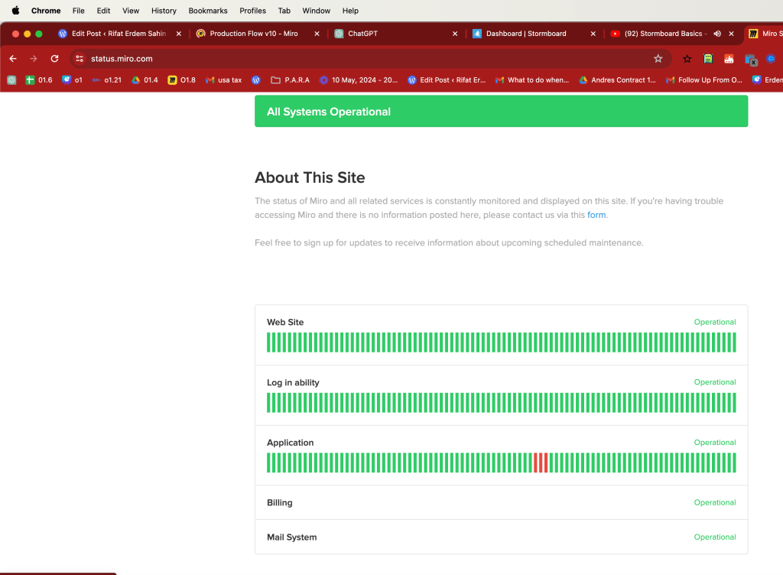Open What to do when... bookmark
Viewport: 783px width, 575px height.
pos(532,80)
